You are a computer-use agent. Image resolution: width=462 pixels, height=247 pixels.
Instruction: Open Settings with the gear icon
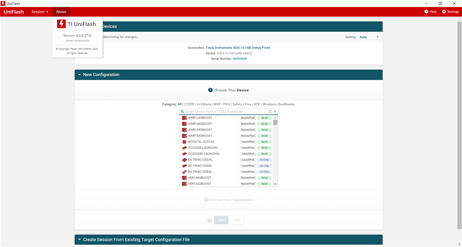click(x=450, y=12)
